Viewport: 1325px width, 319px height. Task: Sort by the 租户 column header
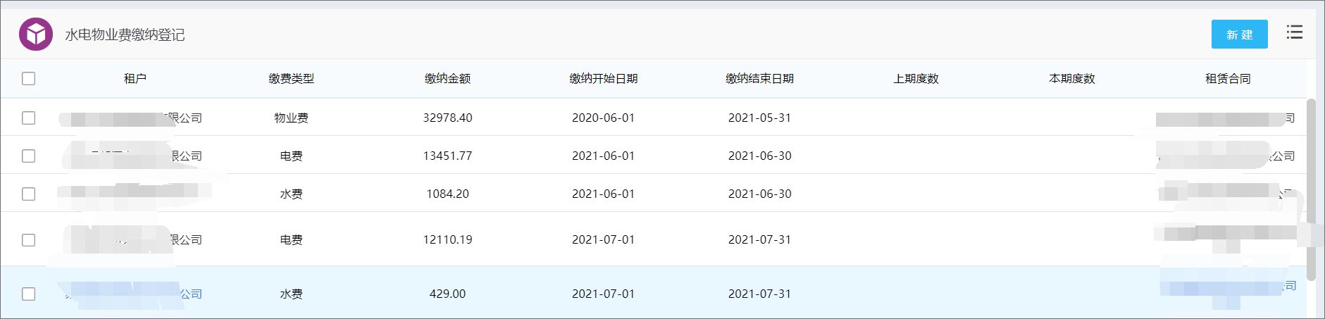coord(135,79)
